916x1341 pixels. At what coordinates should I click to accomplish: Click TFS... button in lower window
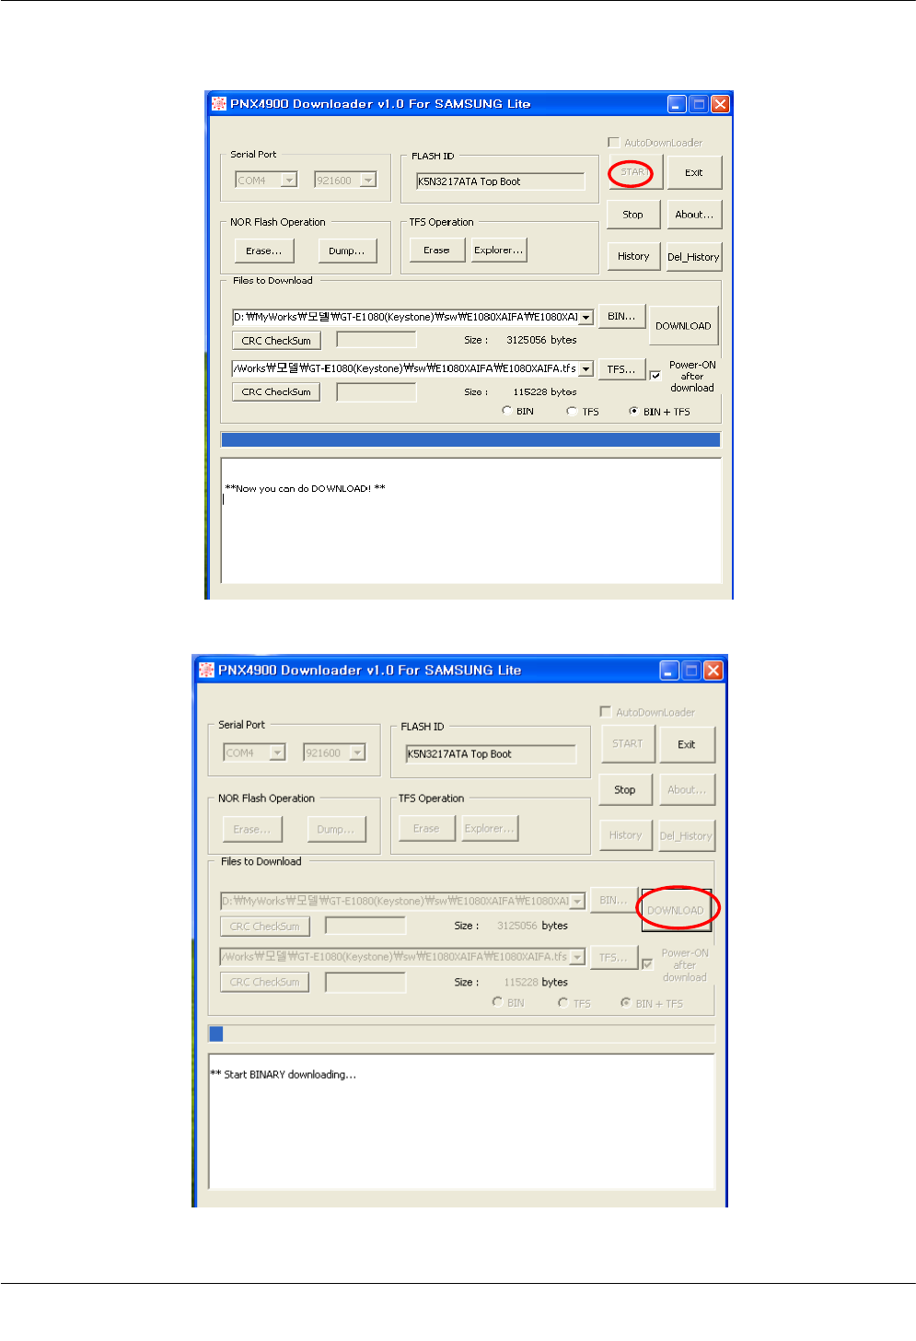[x=613, y=957]
